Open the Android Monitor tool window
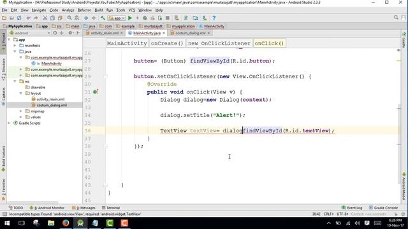 (x=47, y=208)
